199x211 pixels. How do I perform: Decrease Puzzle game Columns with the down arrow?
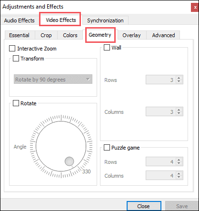179,177
